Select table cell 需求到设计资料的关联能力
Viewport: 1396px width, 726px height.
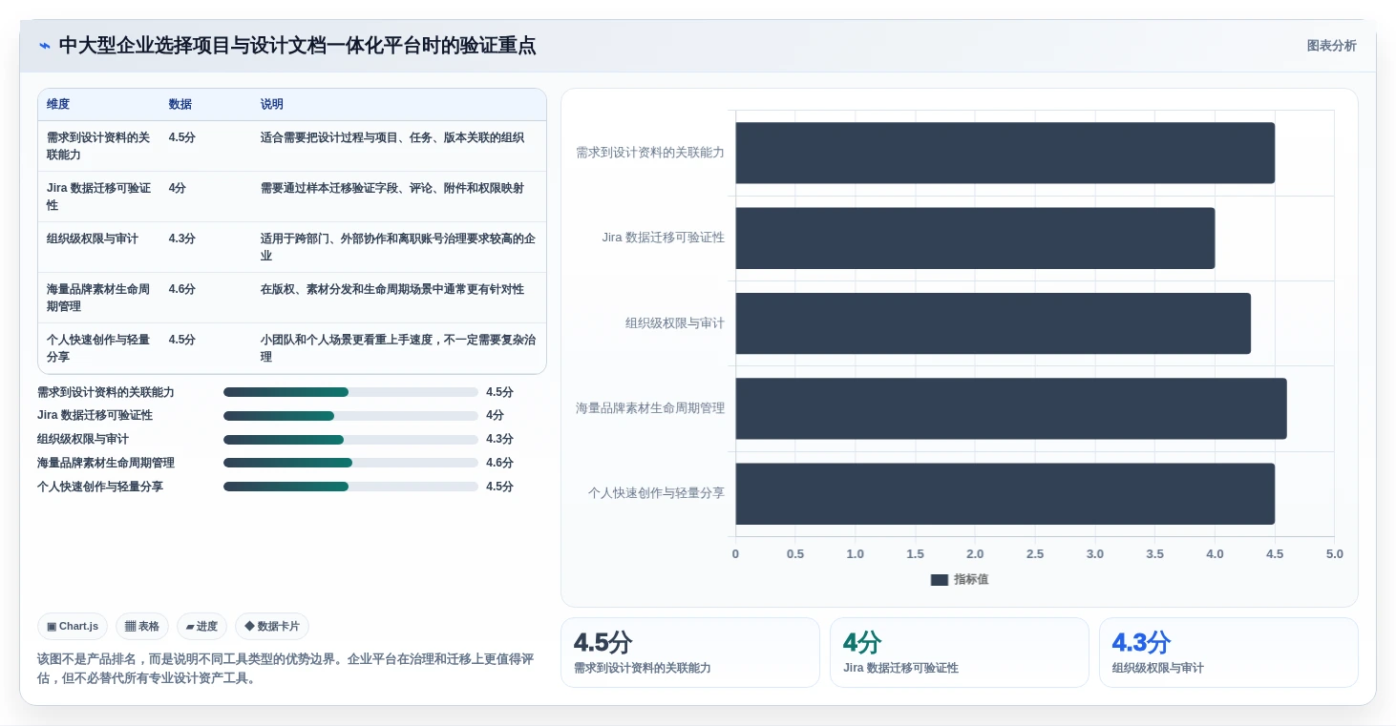tap(99, 146)
